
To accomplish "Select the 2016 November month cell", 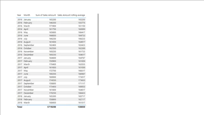I will click(x=29, y=51).
